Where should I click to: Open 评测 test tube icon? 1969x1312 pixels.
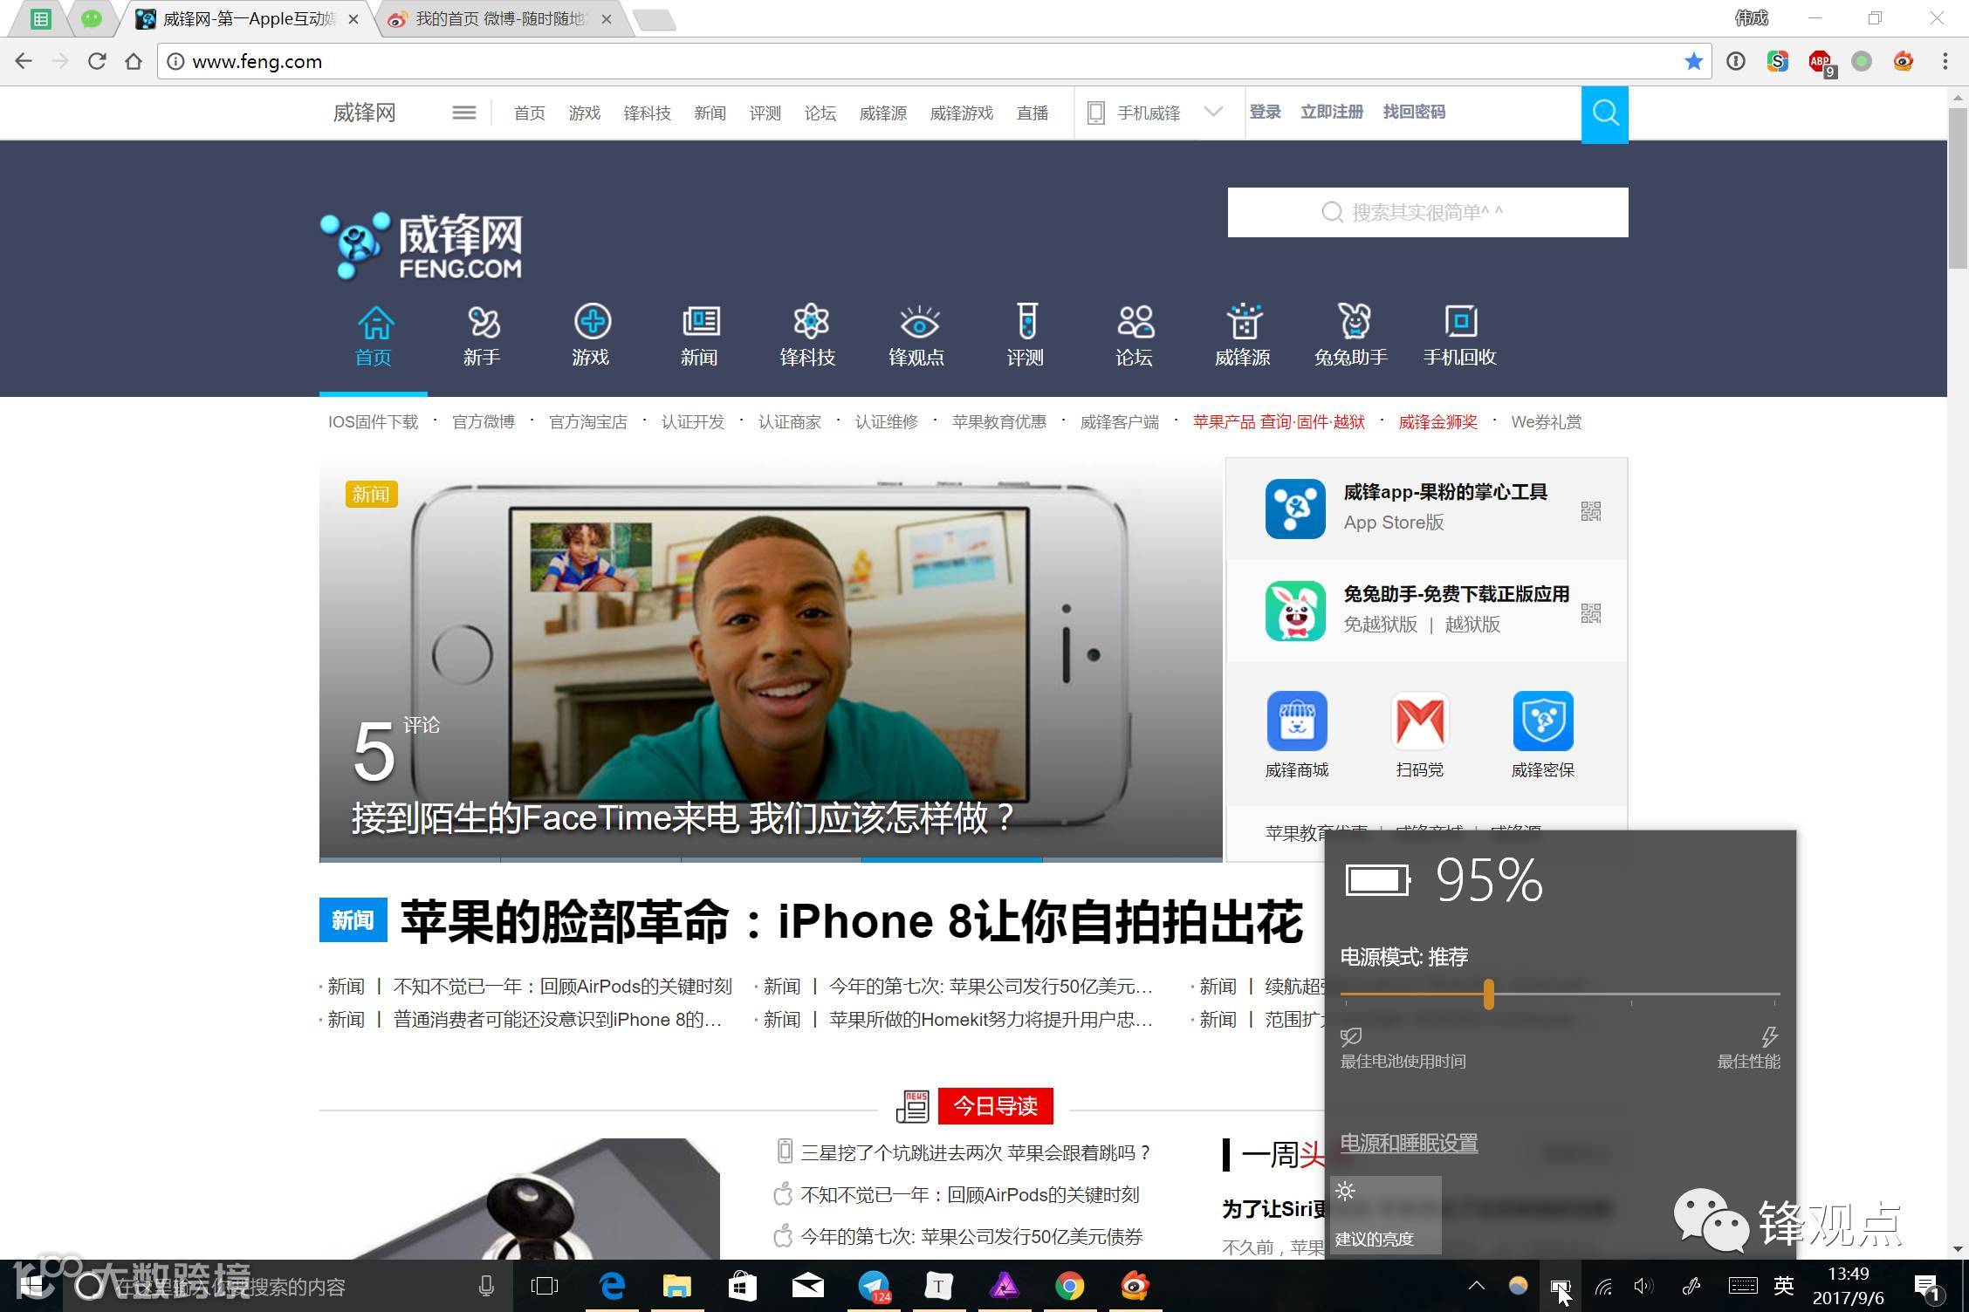(x=1026, y=322)
